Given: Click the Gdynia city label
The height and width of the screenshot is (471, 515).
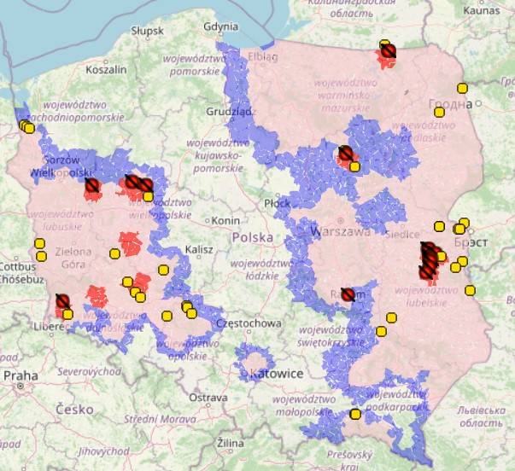Looking at the screenshot, I should click(220, 26).
